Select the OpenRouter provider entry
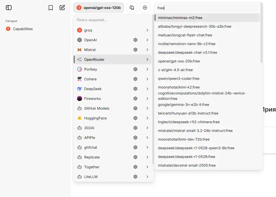This screenshot has width=276, height=197. coord(94,59)
